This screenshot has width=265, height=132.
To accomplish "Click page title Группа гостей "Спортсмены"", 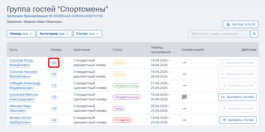I will click(57, 9).
